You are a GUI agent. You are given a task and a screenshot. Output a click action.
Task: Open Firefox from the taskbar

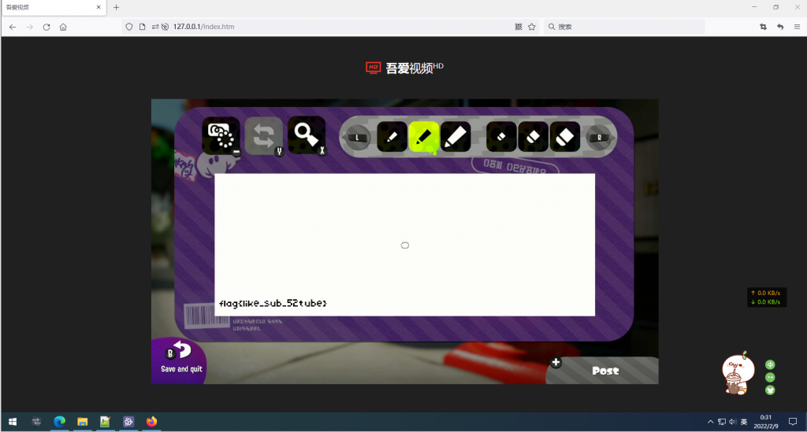(x=151, y=422)
